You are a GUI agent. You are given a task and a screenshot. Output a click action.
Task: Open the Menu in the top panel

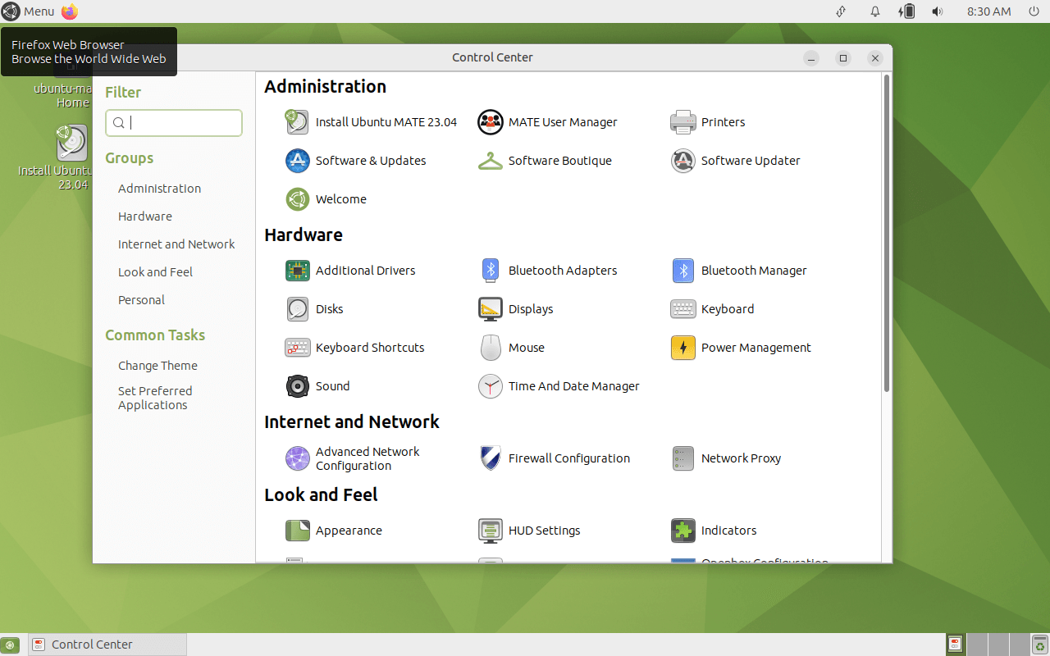[x=28, y=11]
